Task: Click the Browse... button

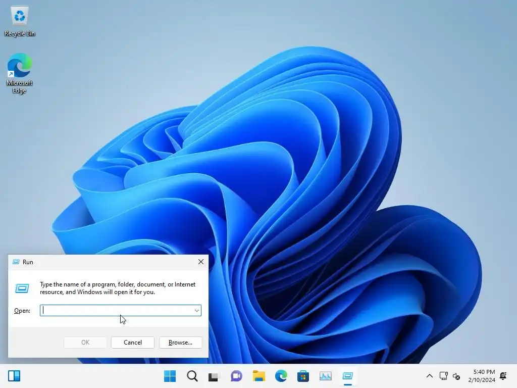Action: [x=180, y=343]
